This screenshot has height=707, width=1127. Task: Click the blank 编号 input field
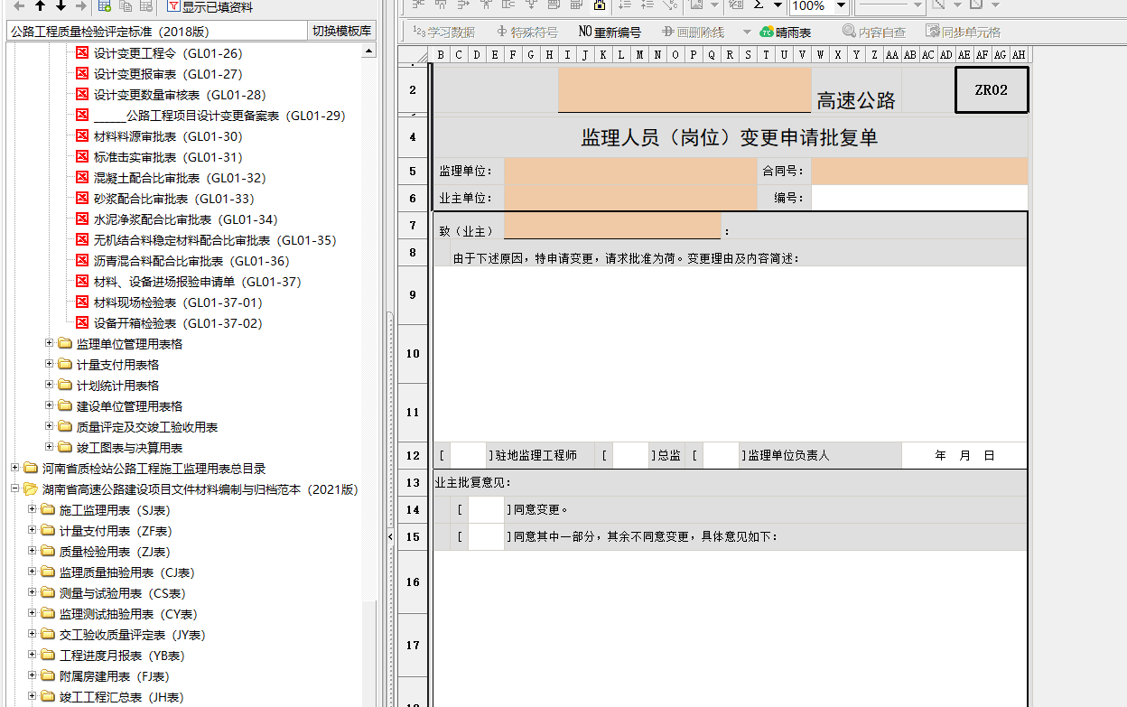point(918,199)
